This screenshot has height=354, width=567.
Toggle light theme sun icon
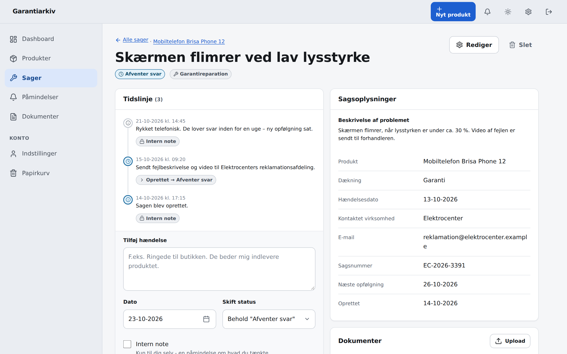tap(508, 12)
